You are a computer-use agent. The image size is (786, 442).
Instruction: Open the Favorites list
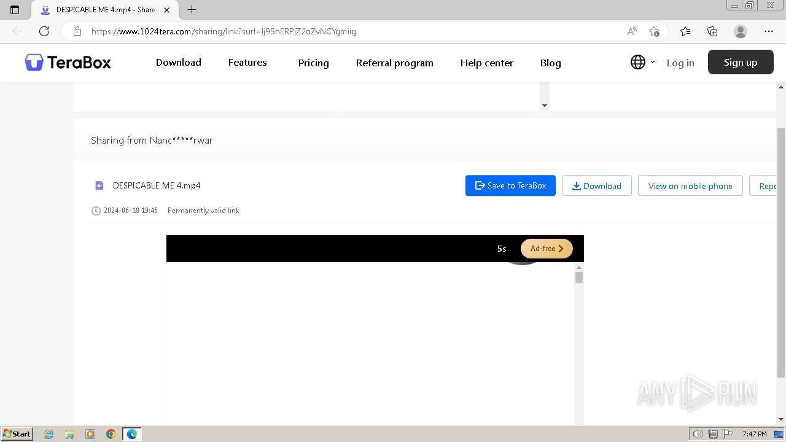coord(685,31)
